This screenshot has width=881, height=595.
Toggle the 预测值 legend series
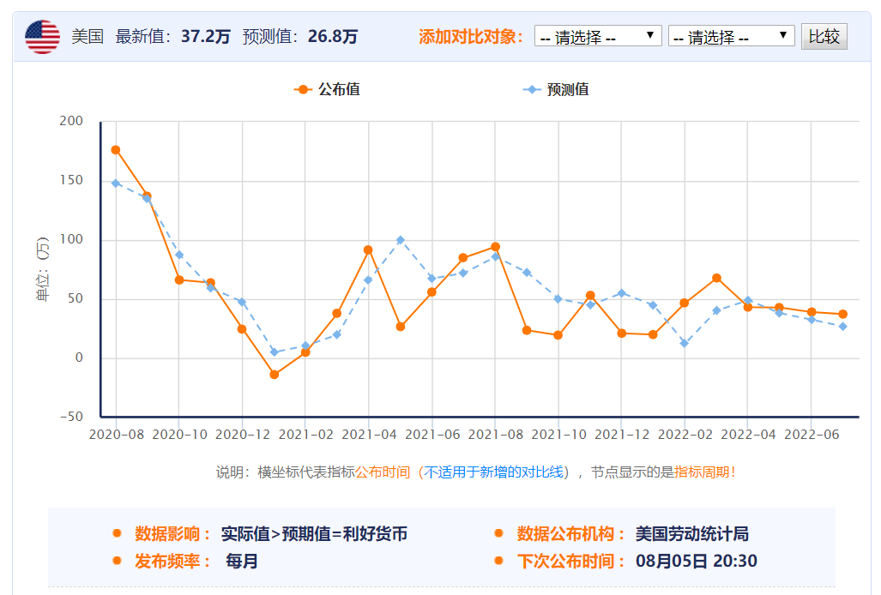pyautogui.click(x=556, y=89)
